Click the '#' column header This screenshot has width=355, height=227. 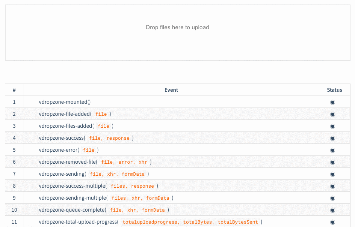14,90
